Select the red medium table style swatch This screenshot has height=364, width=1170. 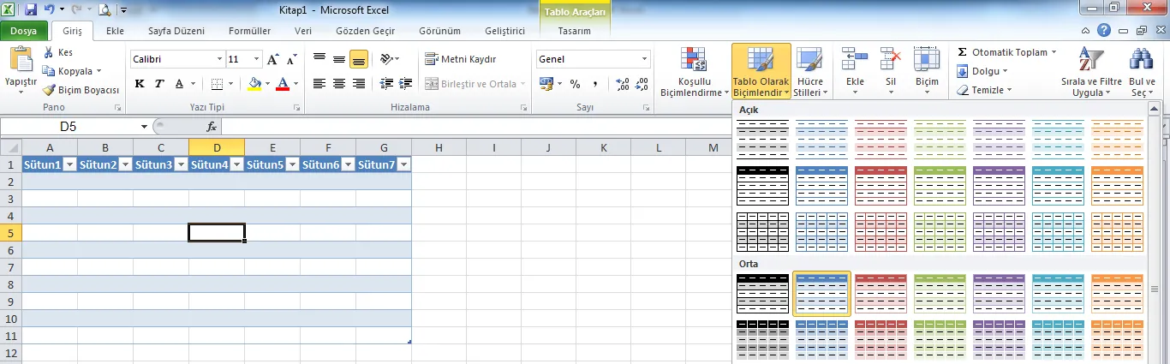click(880, 294)
